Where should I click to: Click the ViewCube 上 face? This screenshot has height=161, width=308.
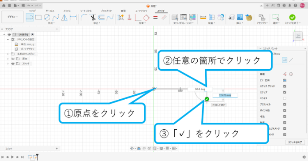[298, 36]
